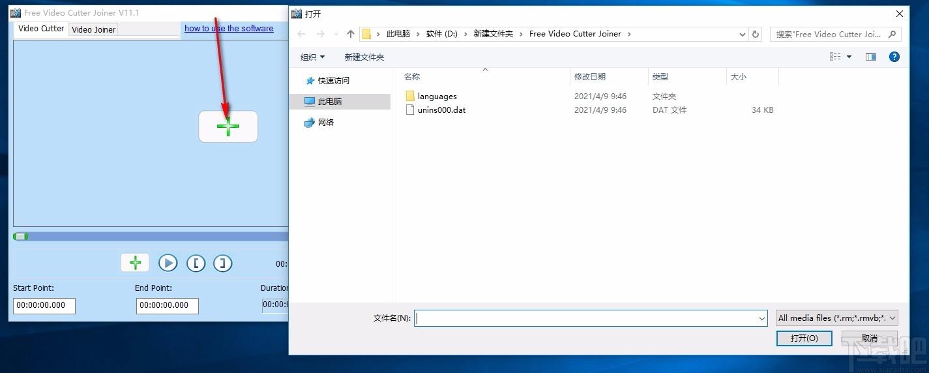This screenshot has height=373, width=929.
Task: Click 新建文件夹 button
Action: pos(364,57)
